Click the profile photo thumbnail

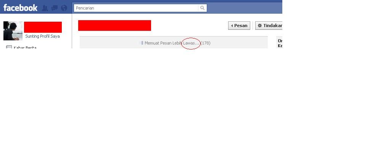pos(13,31)
